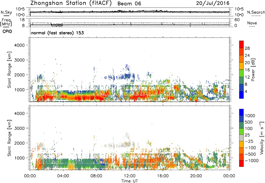Click the right '10^0' noise axis tick
This screenshot has width=265, height=183.
tap(239, 15)
